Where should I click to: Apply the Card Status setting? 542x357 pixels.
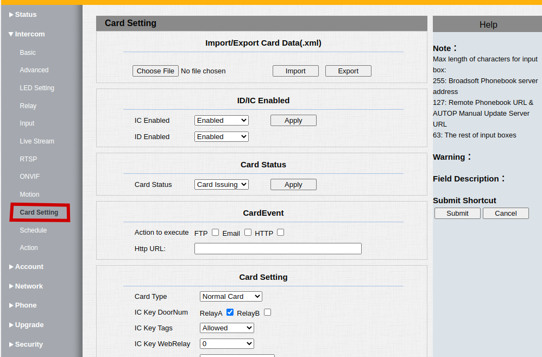293,185
